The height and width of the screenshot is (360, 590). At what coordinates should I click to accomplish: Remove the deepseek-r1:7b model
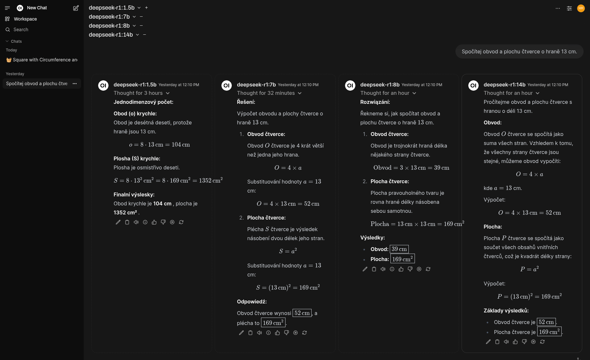click(141, 17)
